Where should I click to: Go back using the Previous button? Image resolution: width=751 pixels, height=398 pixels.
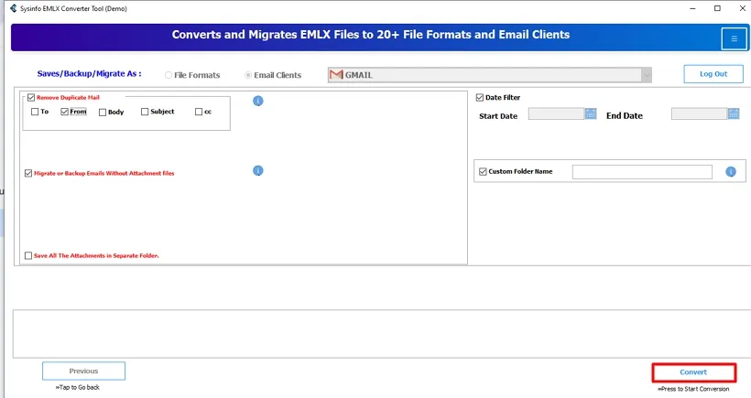(83, 371)
